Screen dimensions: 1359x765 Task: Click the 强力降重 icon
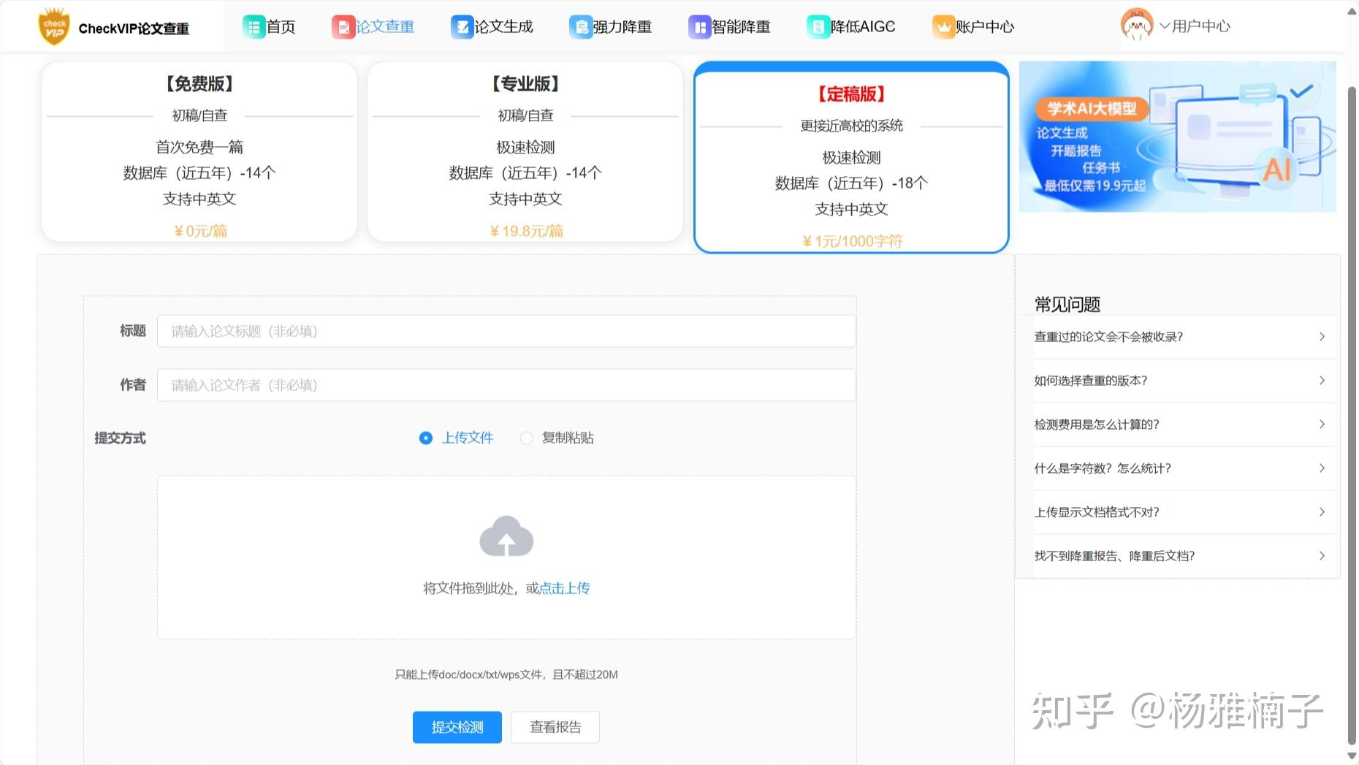click(x=581, y=26)
